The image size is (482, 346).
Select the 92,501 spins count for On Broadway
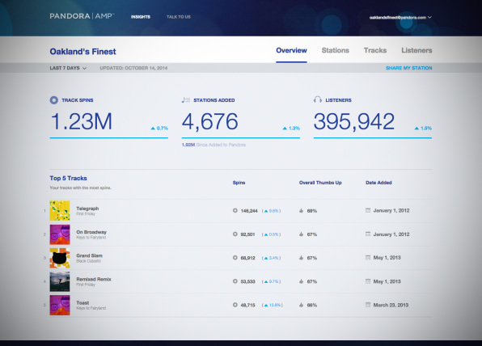click(x=247, y=234)
